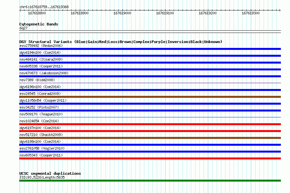The width and height of the screenshot is (290, 193).
Task: Click the dgv6197n100 (Coe2014) label
Action: 40,128
